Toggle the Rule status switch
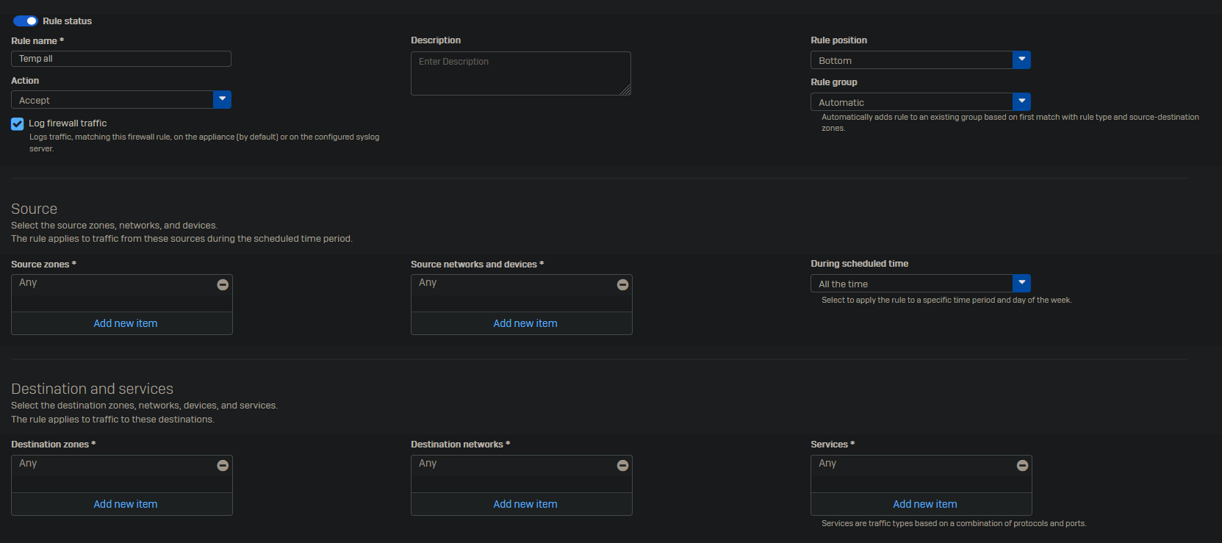Viewport: 1222px width, 543px height. 26,21
